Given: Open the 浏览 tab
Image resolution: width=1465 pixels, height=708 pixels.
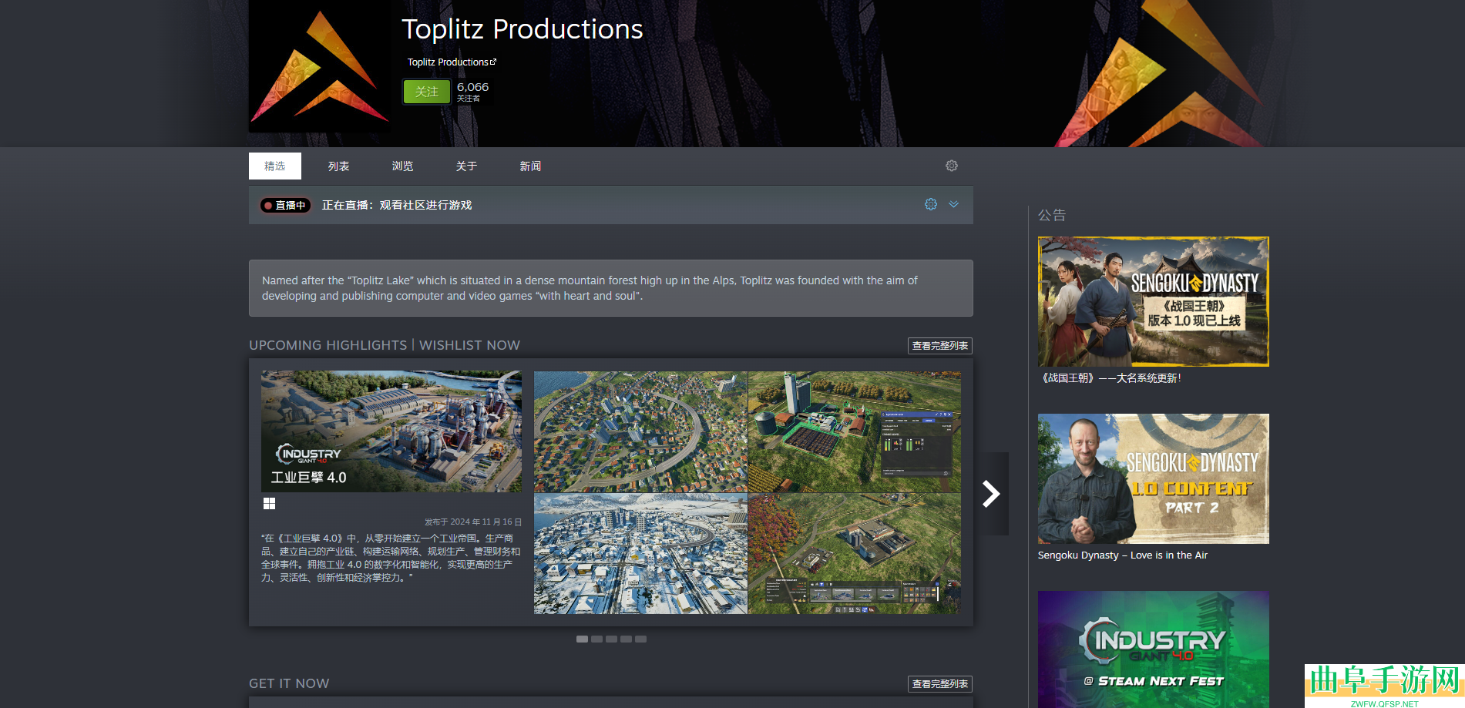Looking at the screenshot, I should tap(402, 166).
